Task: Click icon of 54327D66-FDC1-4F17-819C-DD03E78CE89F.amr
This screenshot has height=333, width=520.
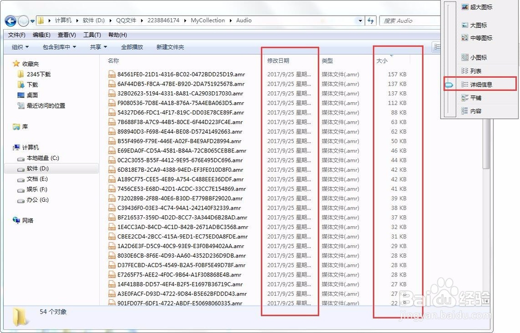Action: [x=112, y=113]
